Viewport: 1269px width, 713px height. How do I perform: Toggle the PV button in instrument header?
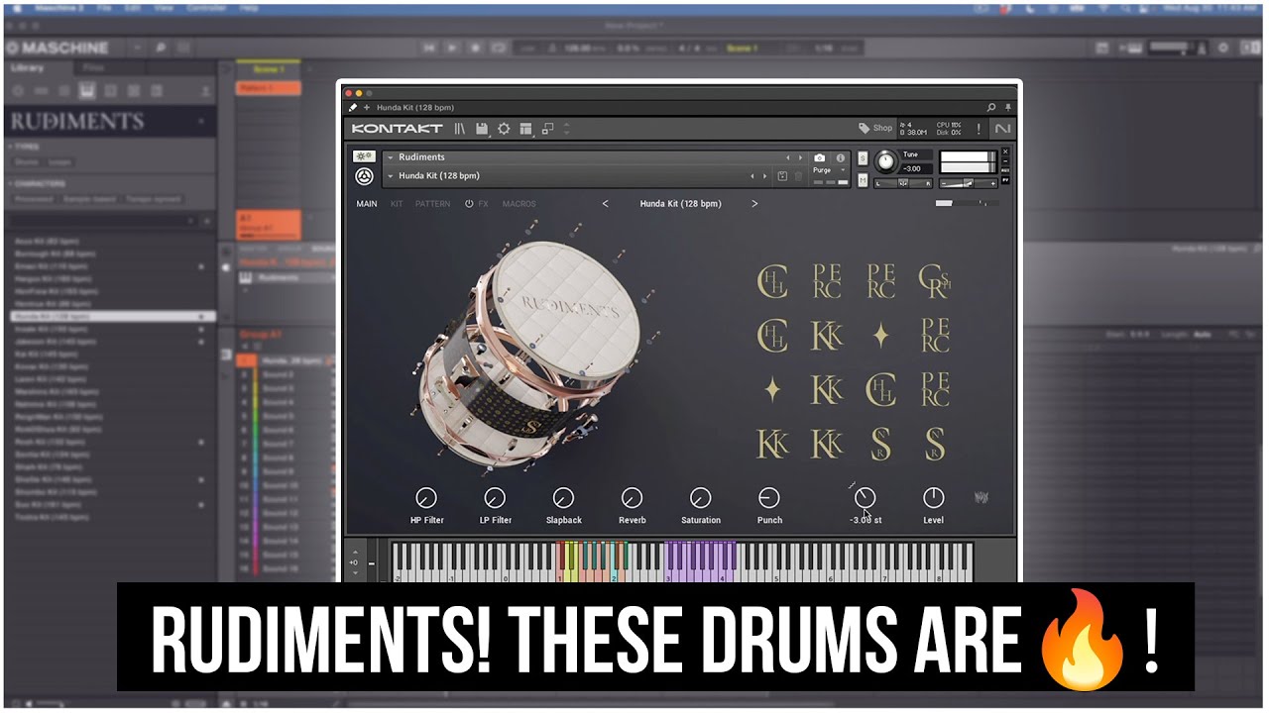point(1005,180)
